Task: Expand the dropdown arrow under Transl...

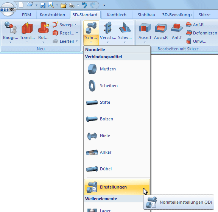Action: coord(27,42)
